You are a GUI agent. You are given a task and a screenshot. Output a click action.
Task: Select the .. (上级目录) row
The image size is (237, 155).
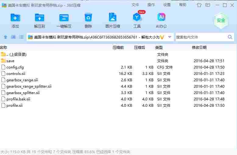click(118, 54)
